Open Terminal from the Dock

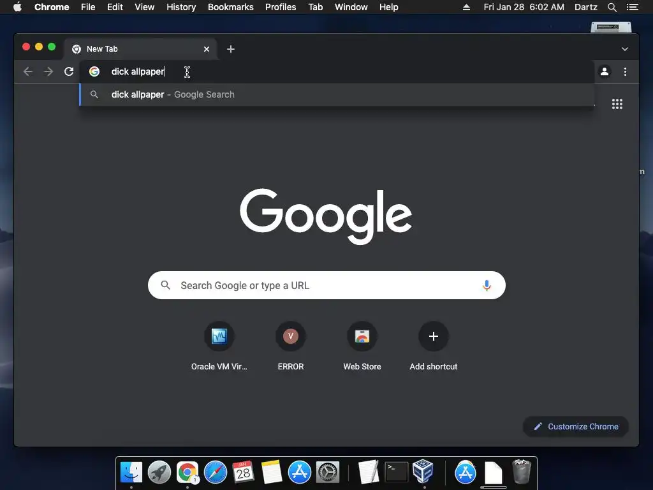pyautogui.click(x=396, y=472)
